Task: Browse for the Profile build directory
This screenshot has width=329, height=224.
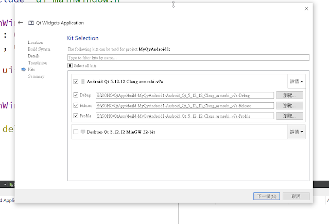Action: pyautogui.click(x=290, y=116)
